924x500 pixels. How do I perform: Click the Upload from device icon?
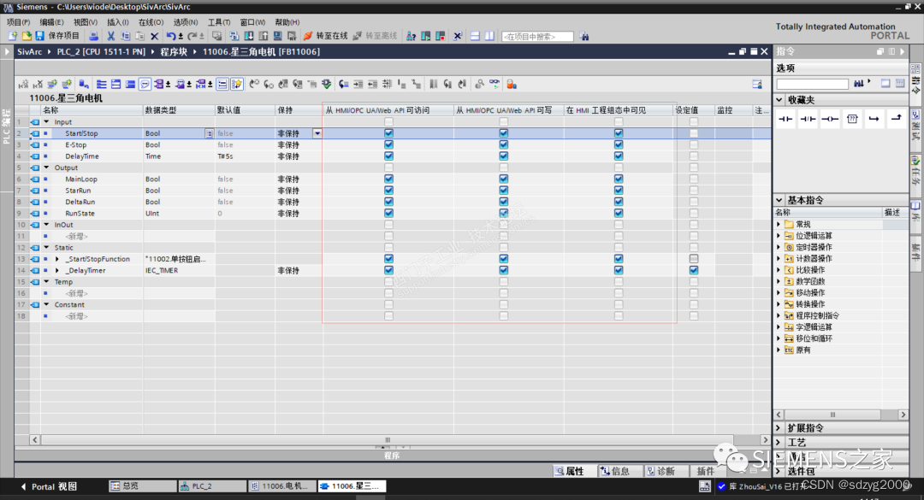click(x=263, y=36)
